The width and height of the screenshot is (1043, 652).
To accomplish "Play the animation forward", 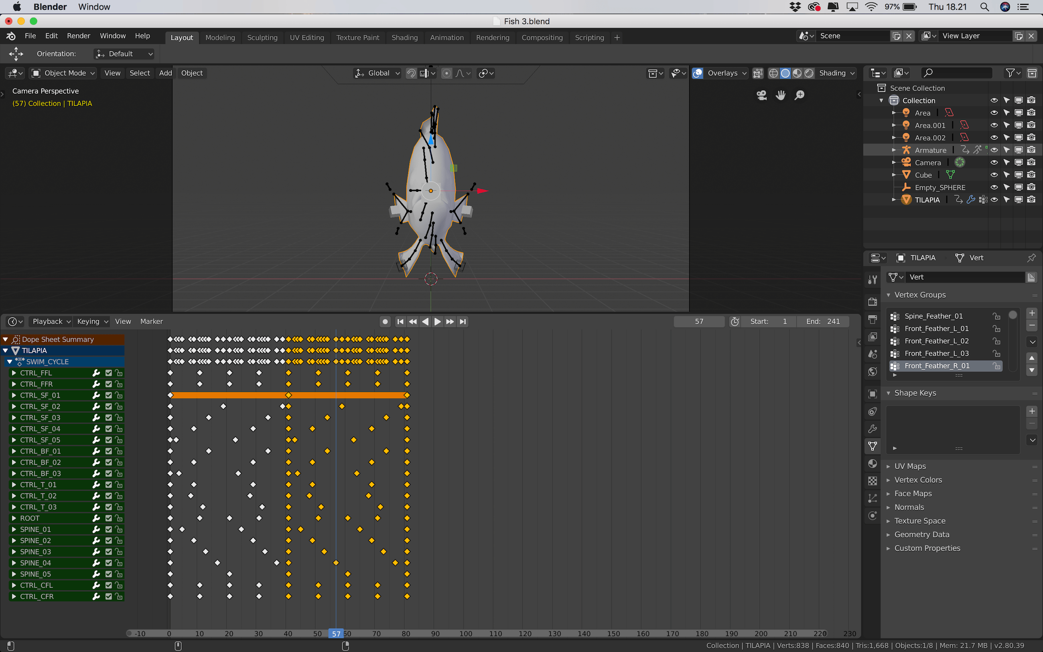I will pyautogui.click(x=437, y=321).
